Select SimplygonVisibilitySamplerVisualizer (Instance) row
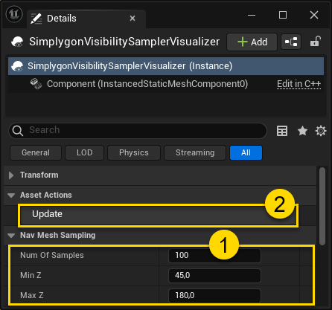This screenshot has width=332, height=310. (166, 66)
